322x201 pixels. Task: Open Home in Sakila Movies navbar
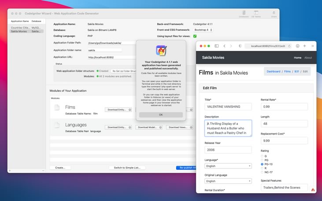(x=297, y=58)
